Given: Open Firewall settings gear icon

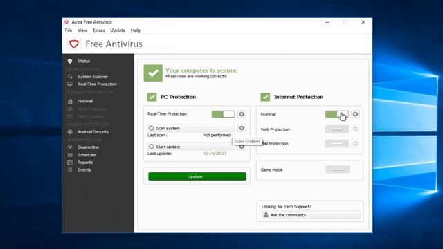Looking at the screenshot, I should (355, 114).
